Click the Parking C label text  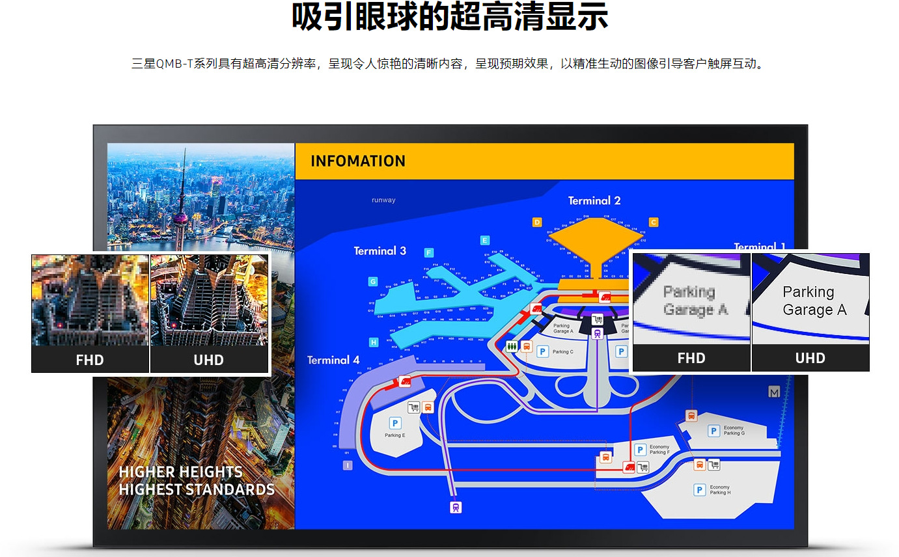click(563, 351)
